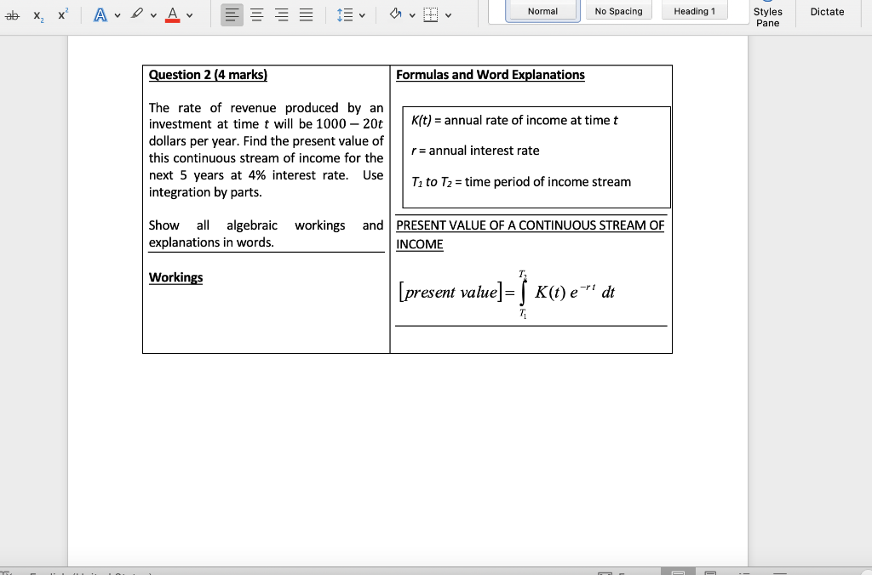The width and height of the screenshot is (872, 575).
Task: Expand the shading color dropdown arrow
Action: [412, 15]
